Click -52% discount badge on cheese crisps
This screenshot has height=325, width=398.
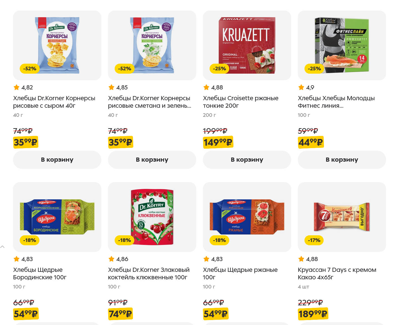tap(29, 69)
